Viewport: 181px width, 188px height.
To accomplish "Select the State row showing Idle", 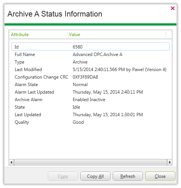I will tap(90, 107).
